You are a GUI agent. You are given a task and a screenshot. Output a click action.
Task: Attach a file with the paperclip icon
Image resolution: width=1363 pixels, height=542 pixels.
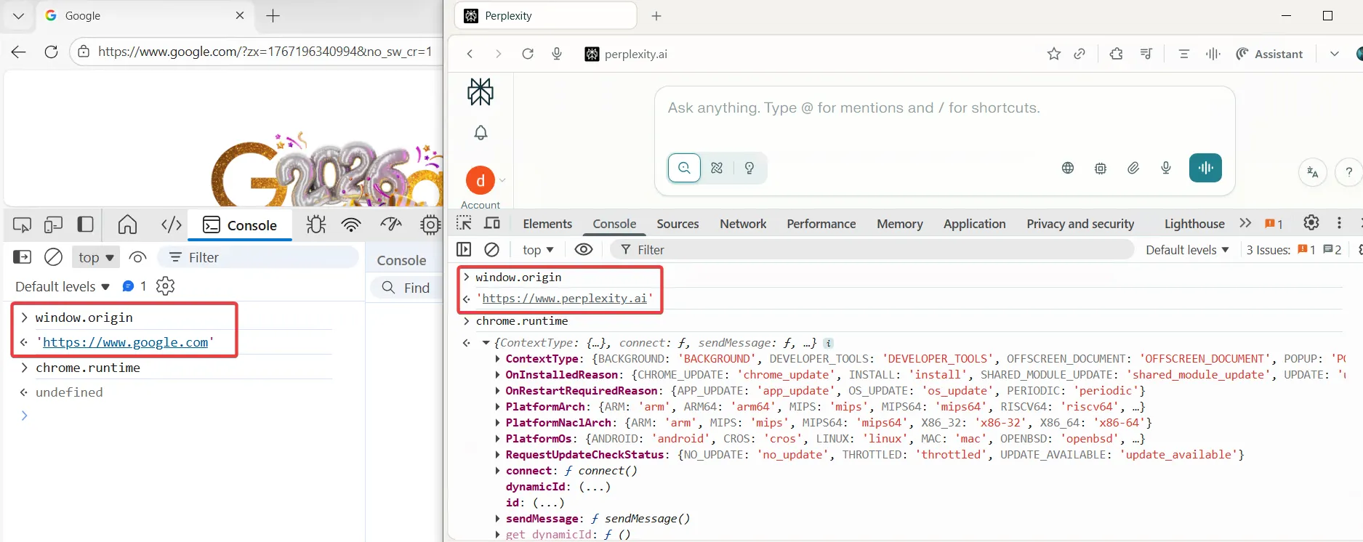(1133, 168)
